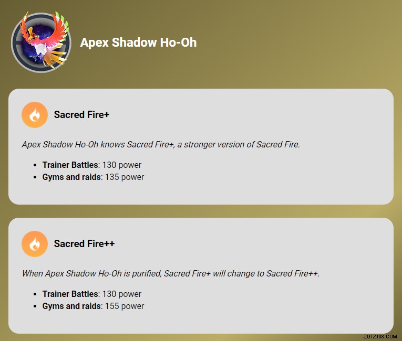The width and height of the screenshot is (402, 341).
Task: Open the ZGTZ168.COM watermark link
Action: tap(379, 336)
